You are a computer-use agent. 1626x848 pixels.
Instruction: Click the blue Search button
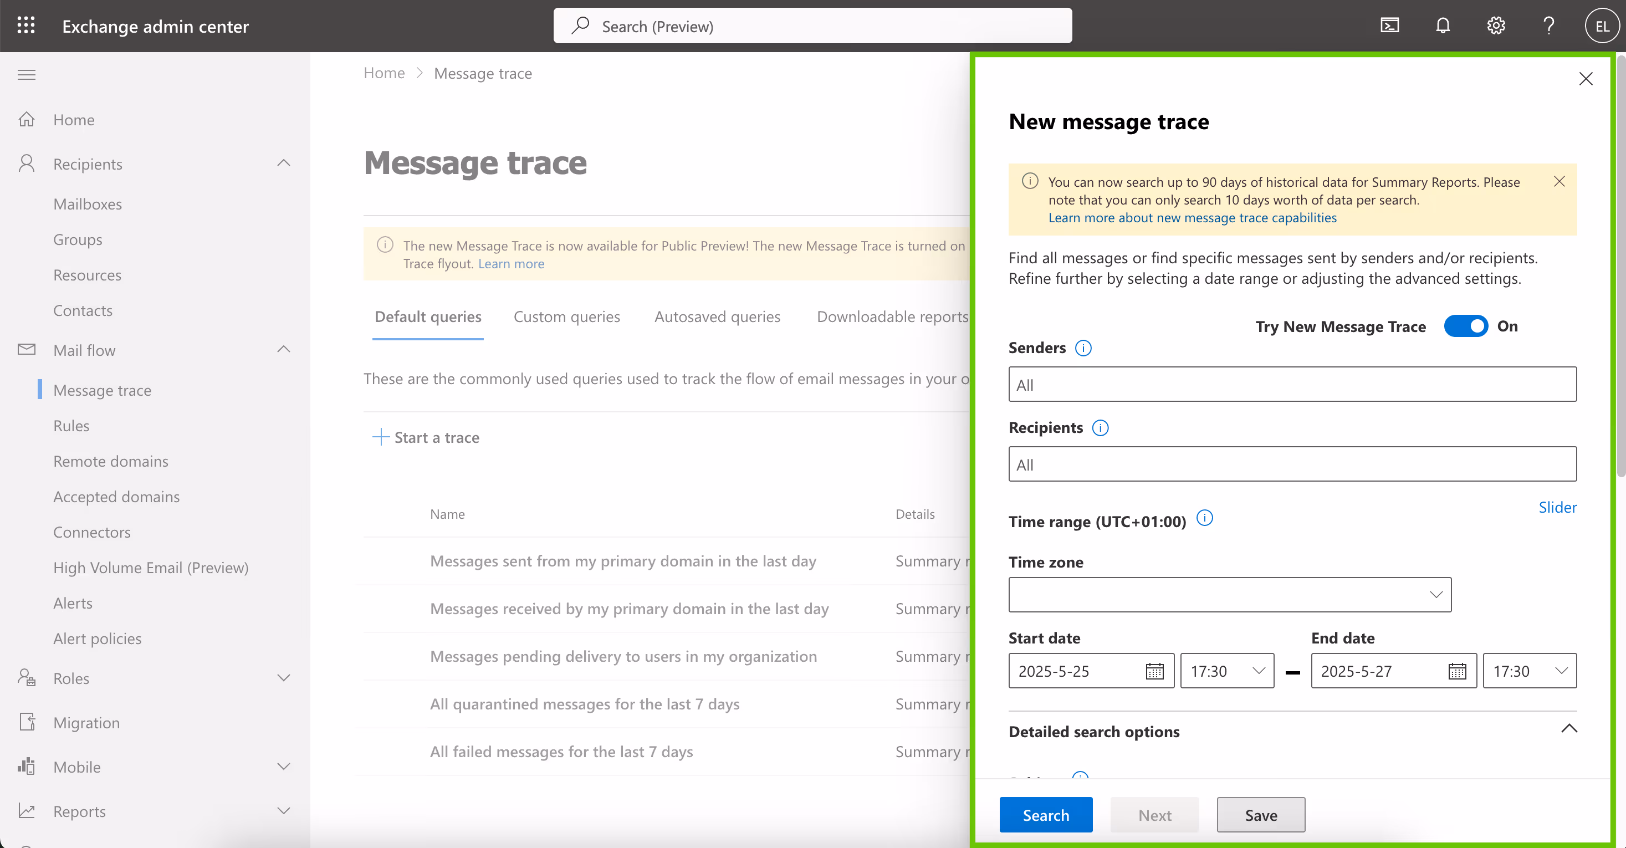point(1045,815)
